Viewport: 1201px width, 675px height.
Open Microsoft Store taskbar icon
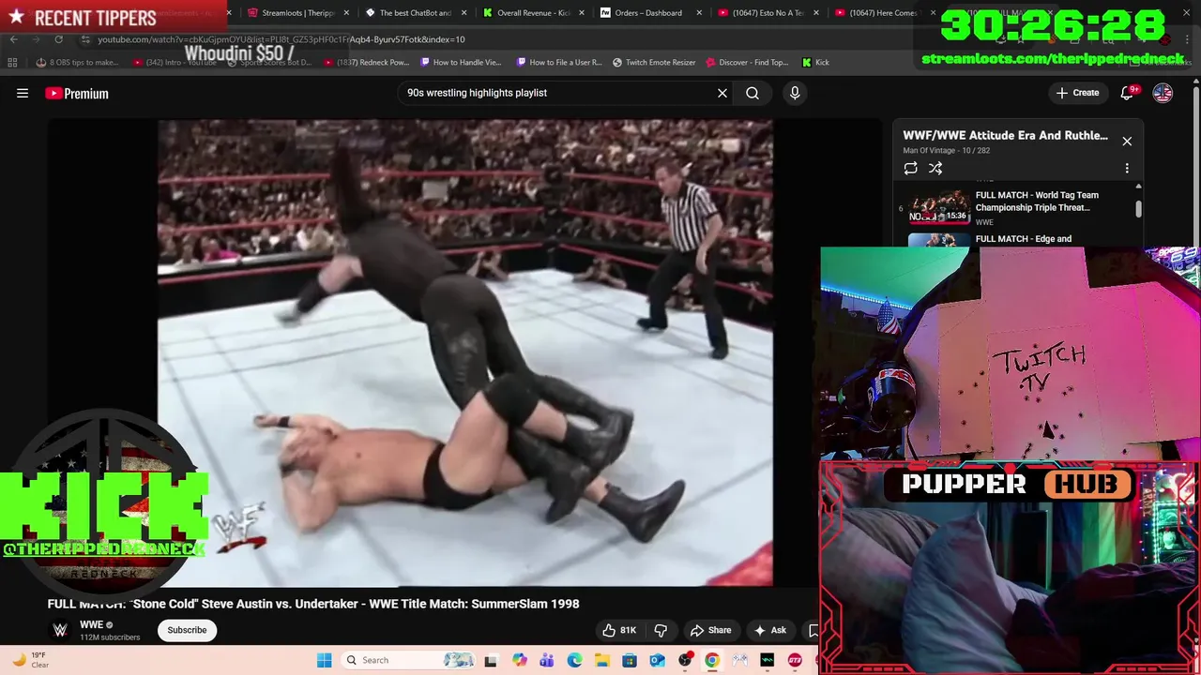[630, 660]
